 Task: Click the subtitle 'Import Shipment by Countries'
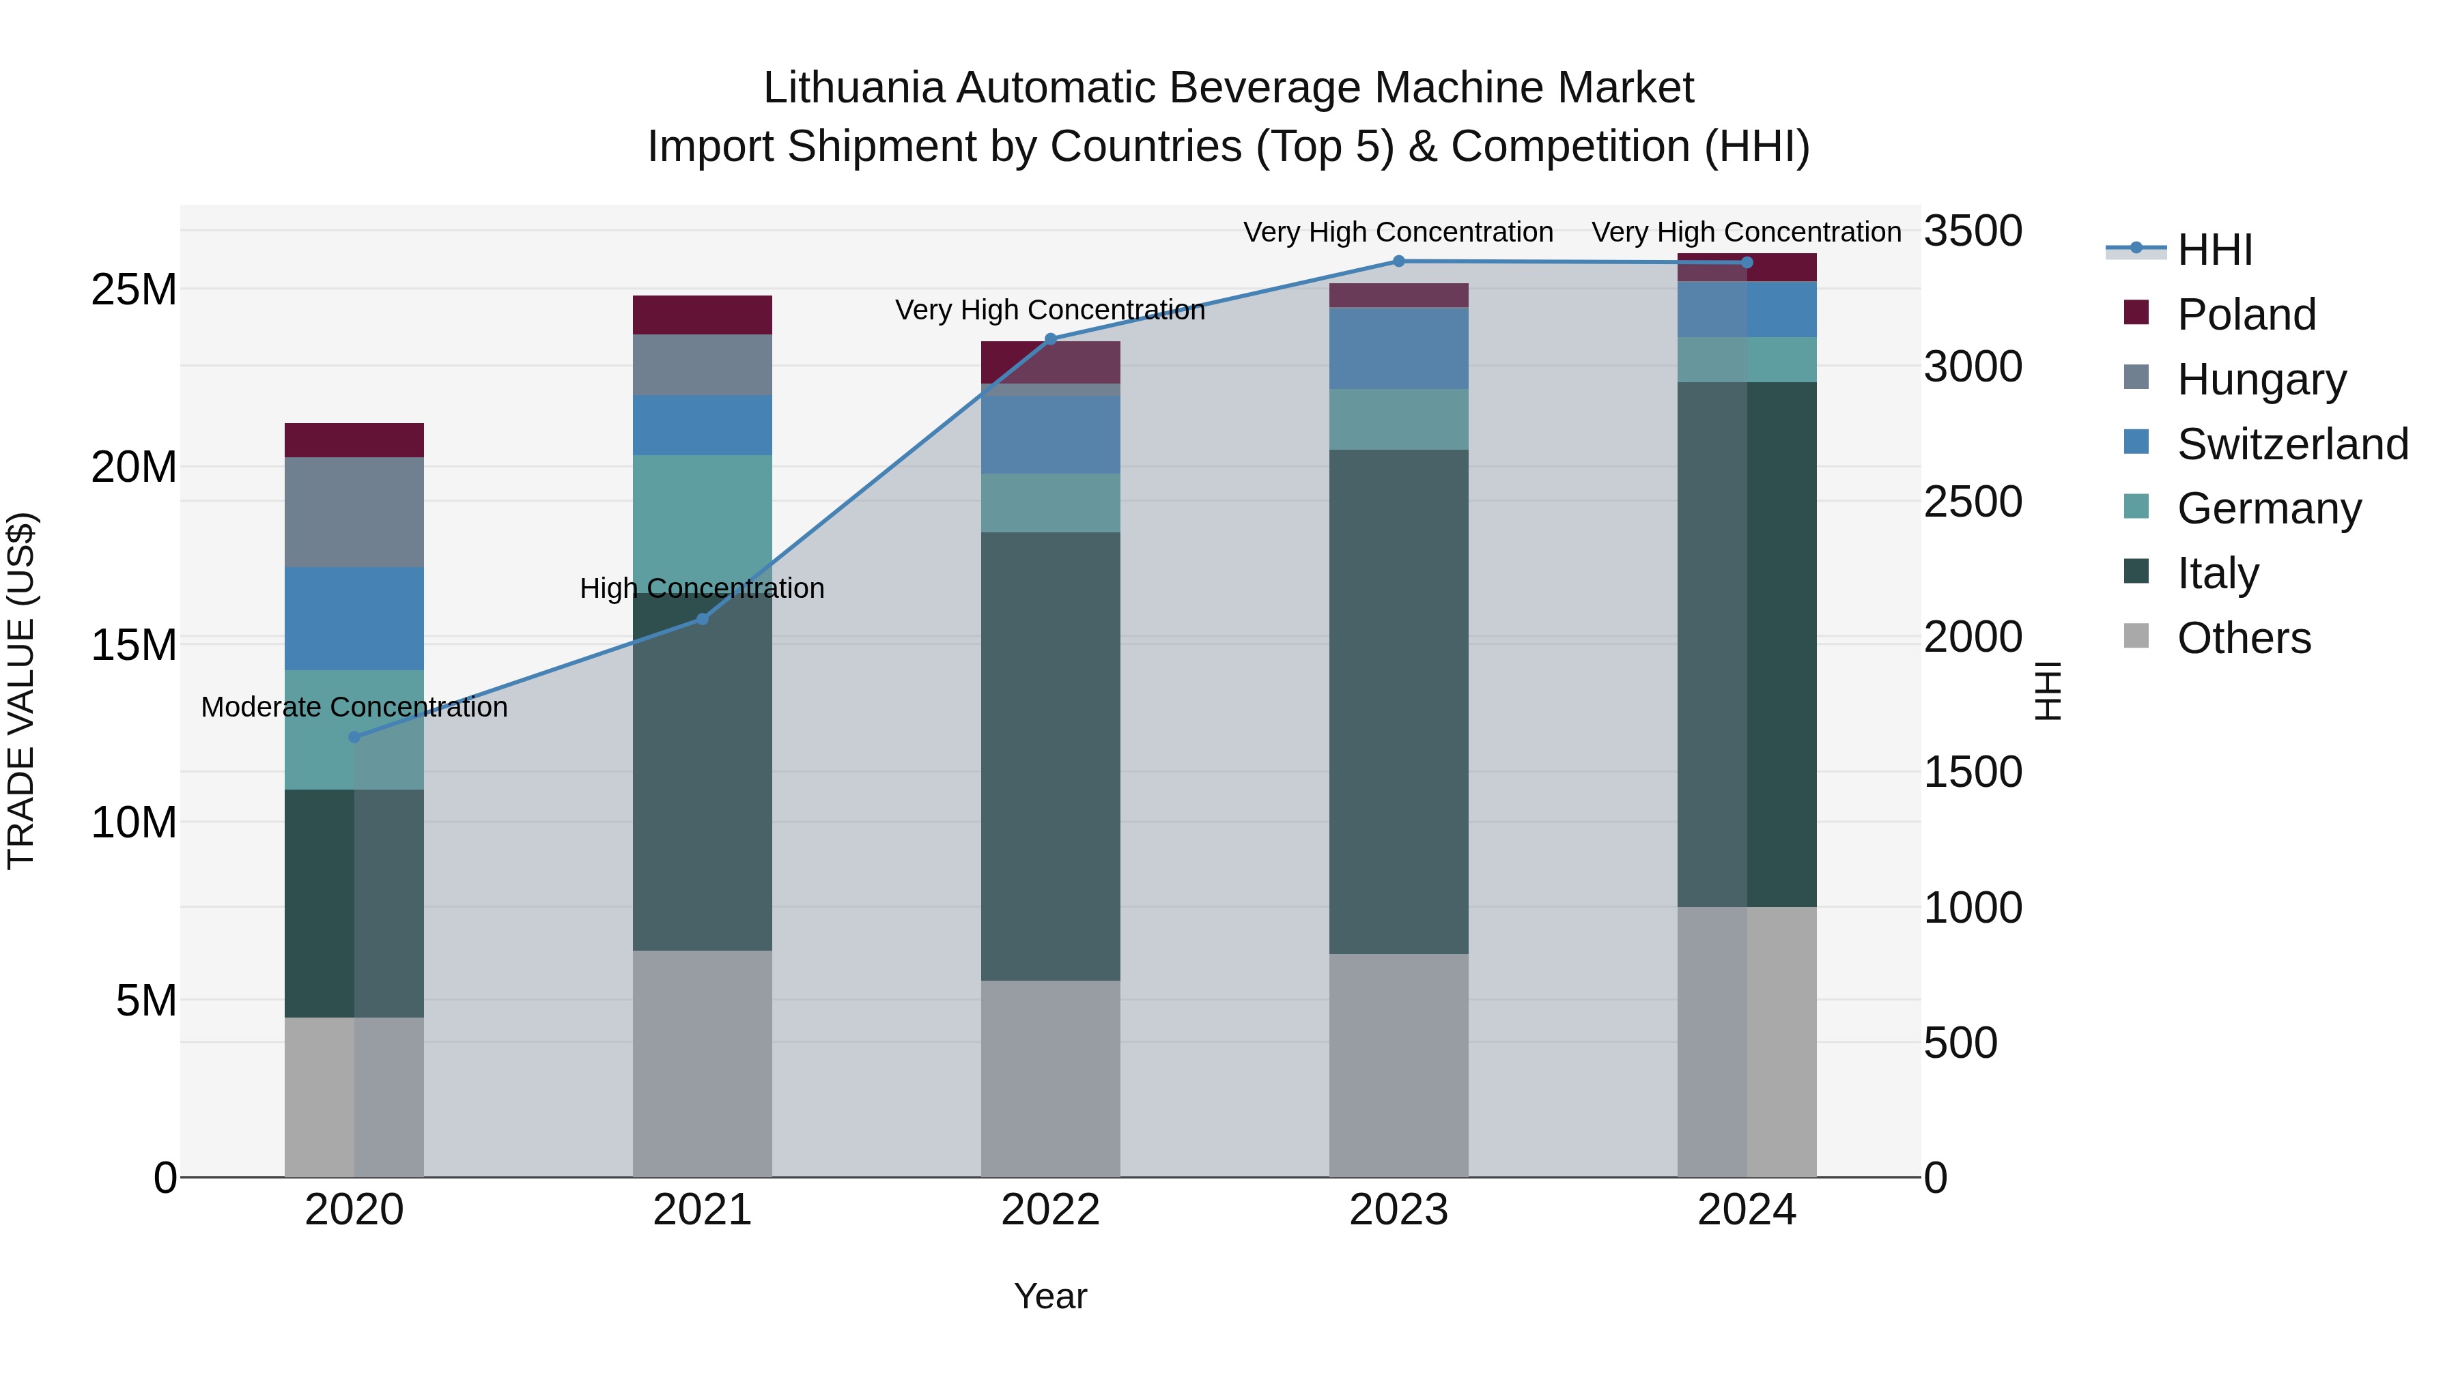coord(946,147)
